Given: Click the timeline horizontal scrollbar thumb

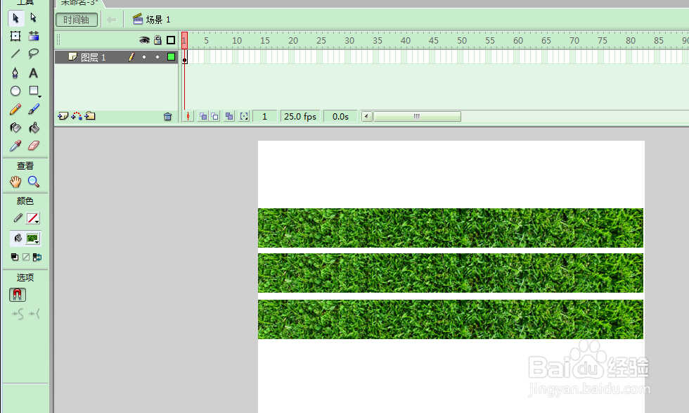Looking at the screenshot, I should (417, 117).
